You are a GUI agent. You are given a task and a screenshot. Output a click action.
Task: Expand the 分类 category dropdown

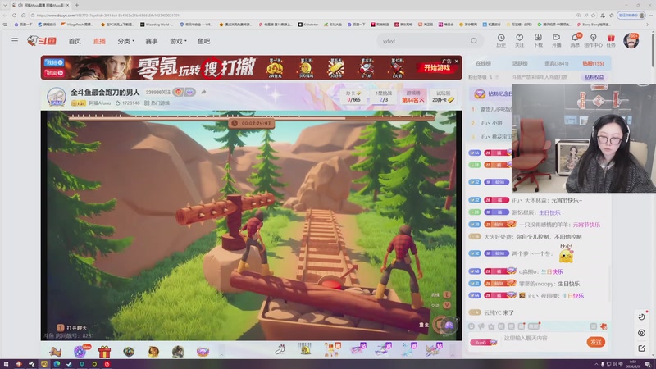125,41
